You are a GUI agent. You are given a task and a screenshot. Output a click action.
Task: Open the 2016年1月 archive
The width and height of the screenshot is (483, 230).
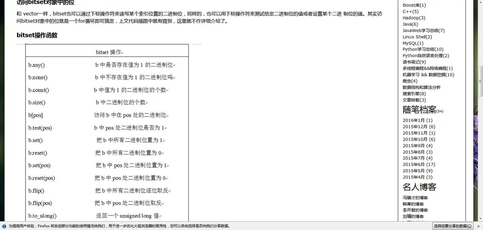tap(418, 120)
